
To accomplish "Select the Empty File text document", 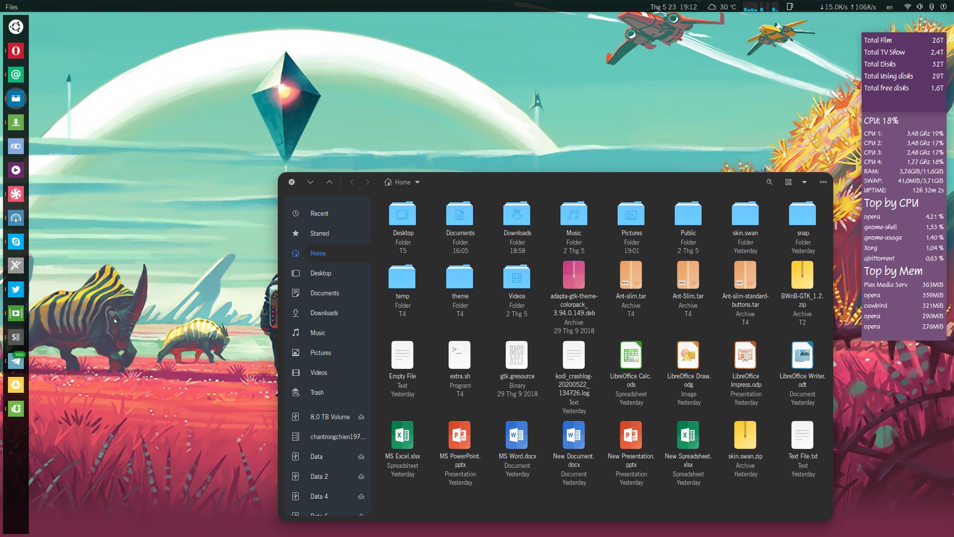I will [x=402, y=355].
